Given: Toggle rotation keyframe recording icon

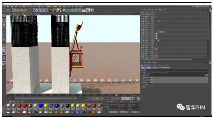Looking at the screenshot, I should point(128,98).
